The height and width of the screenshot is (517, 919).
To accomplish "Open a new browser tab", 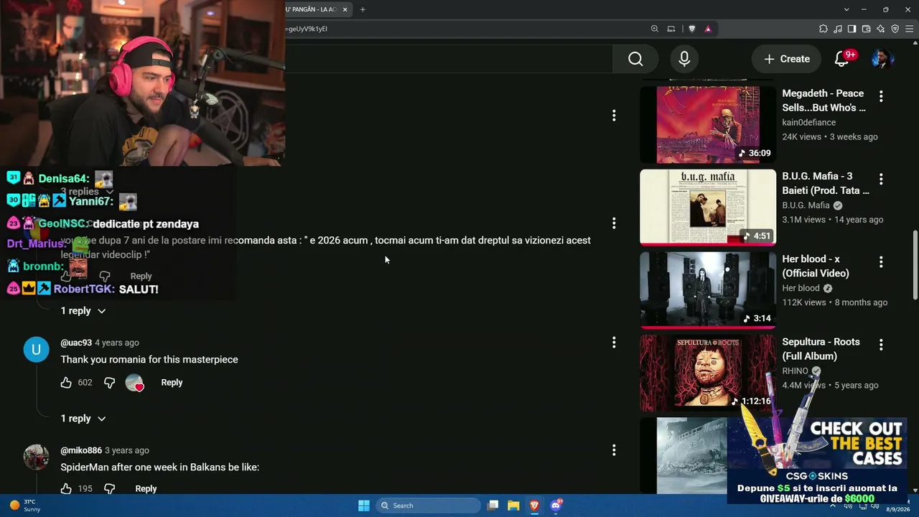I will 363,9.
